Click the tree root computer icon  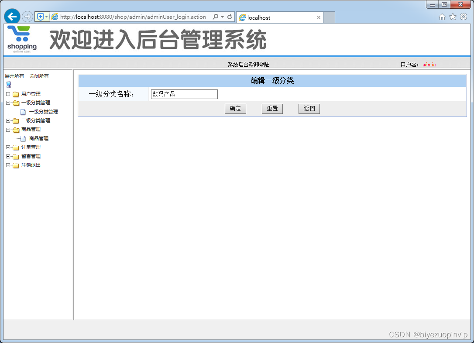click(x=8, y=85)
